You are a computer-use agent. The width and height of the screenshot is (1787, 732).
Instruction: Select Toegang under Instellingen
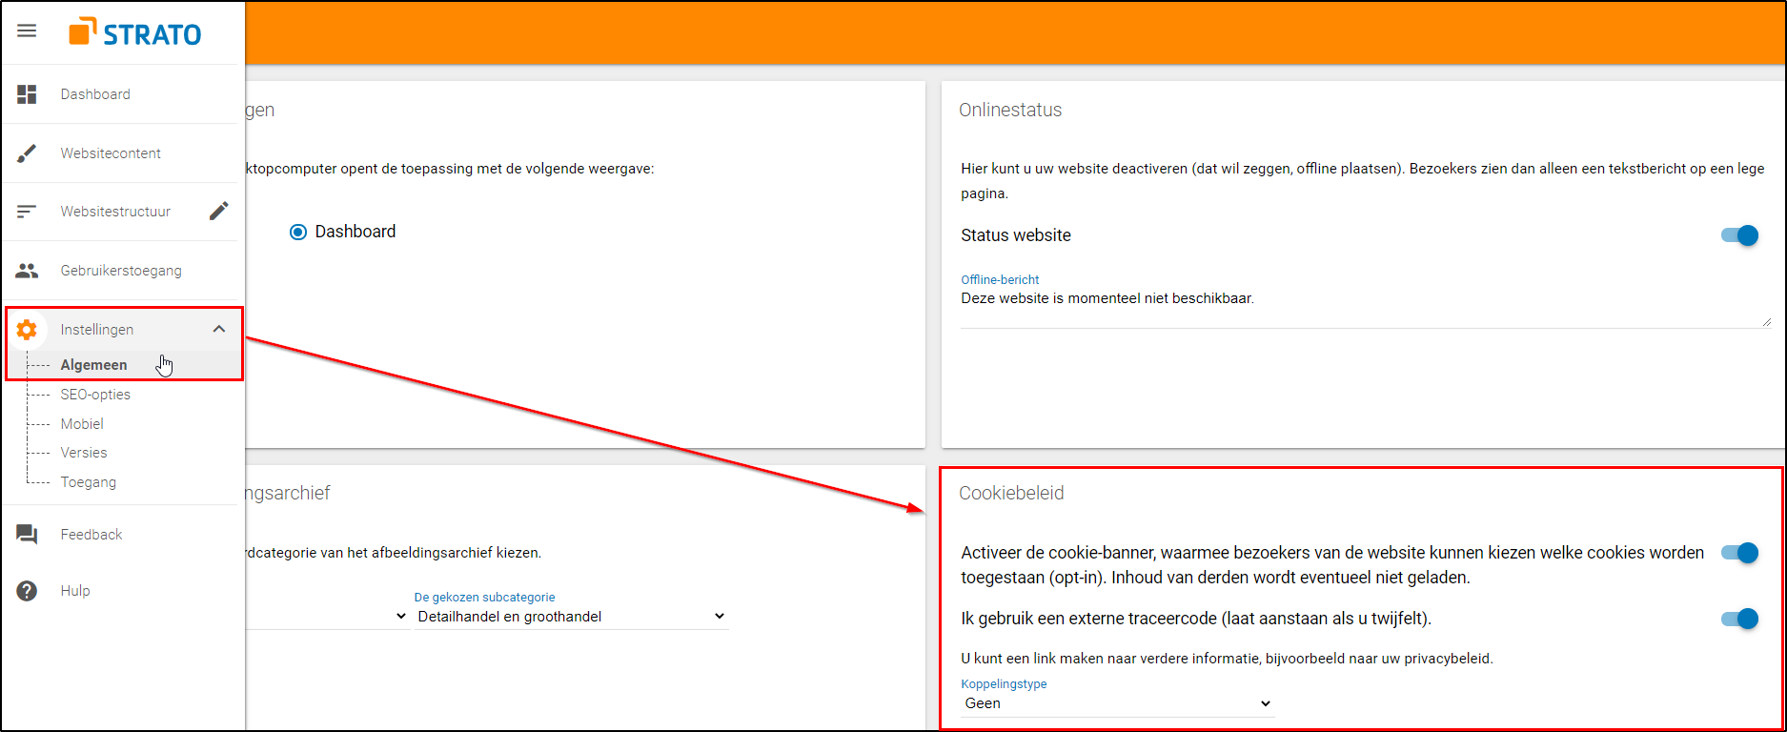[x=89, y=482]
